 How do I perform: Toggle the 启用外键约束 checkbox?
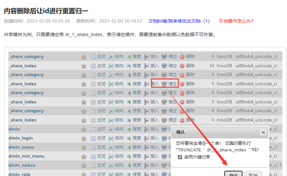click(180, 157)
